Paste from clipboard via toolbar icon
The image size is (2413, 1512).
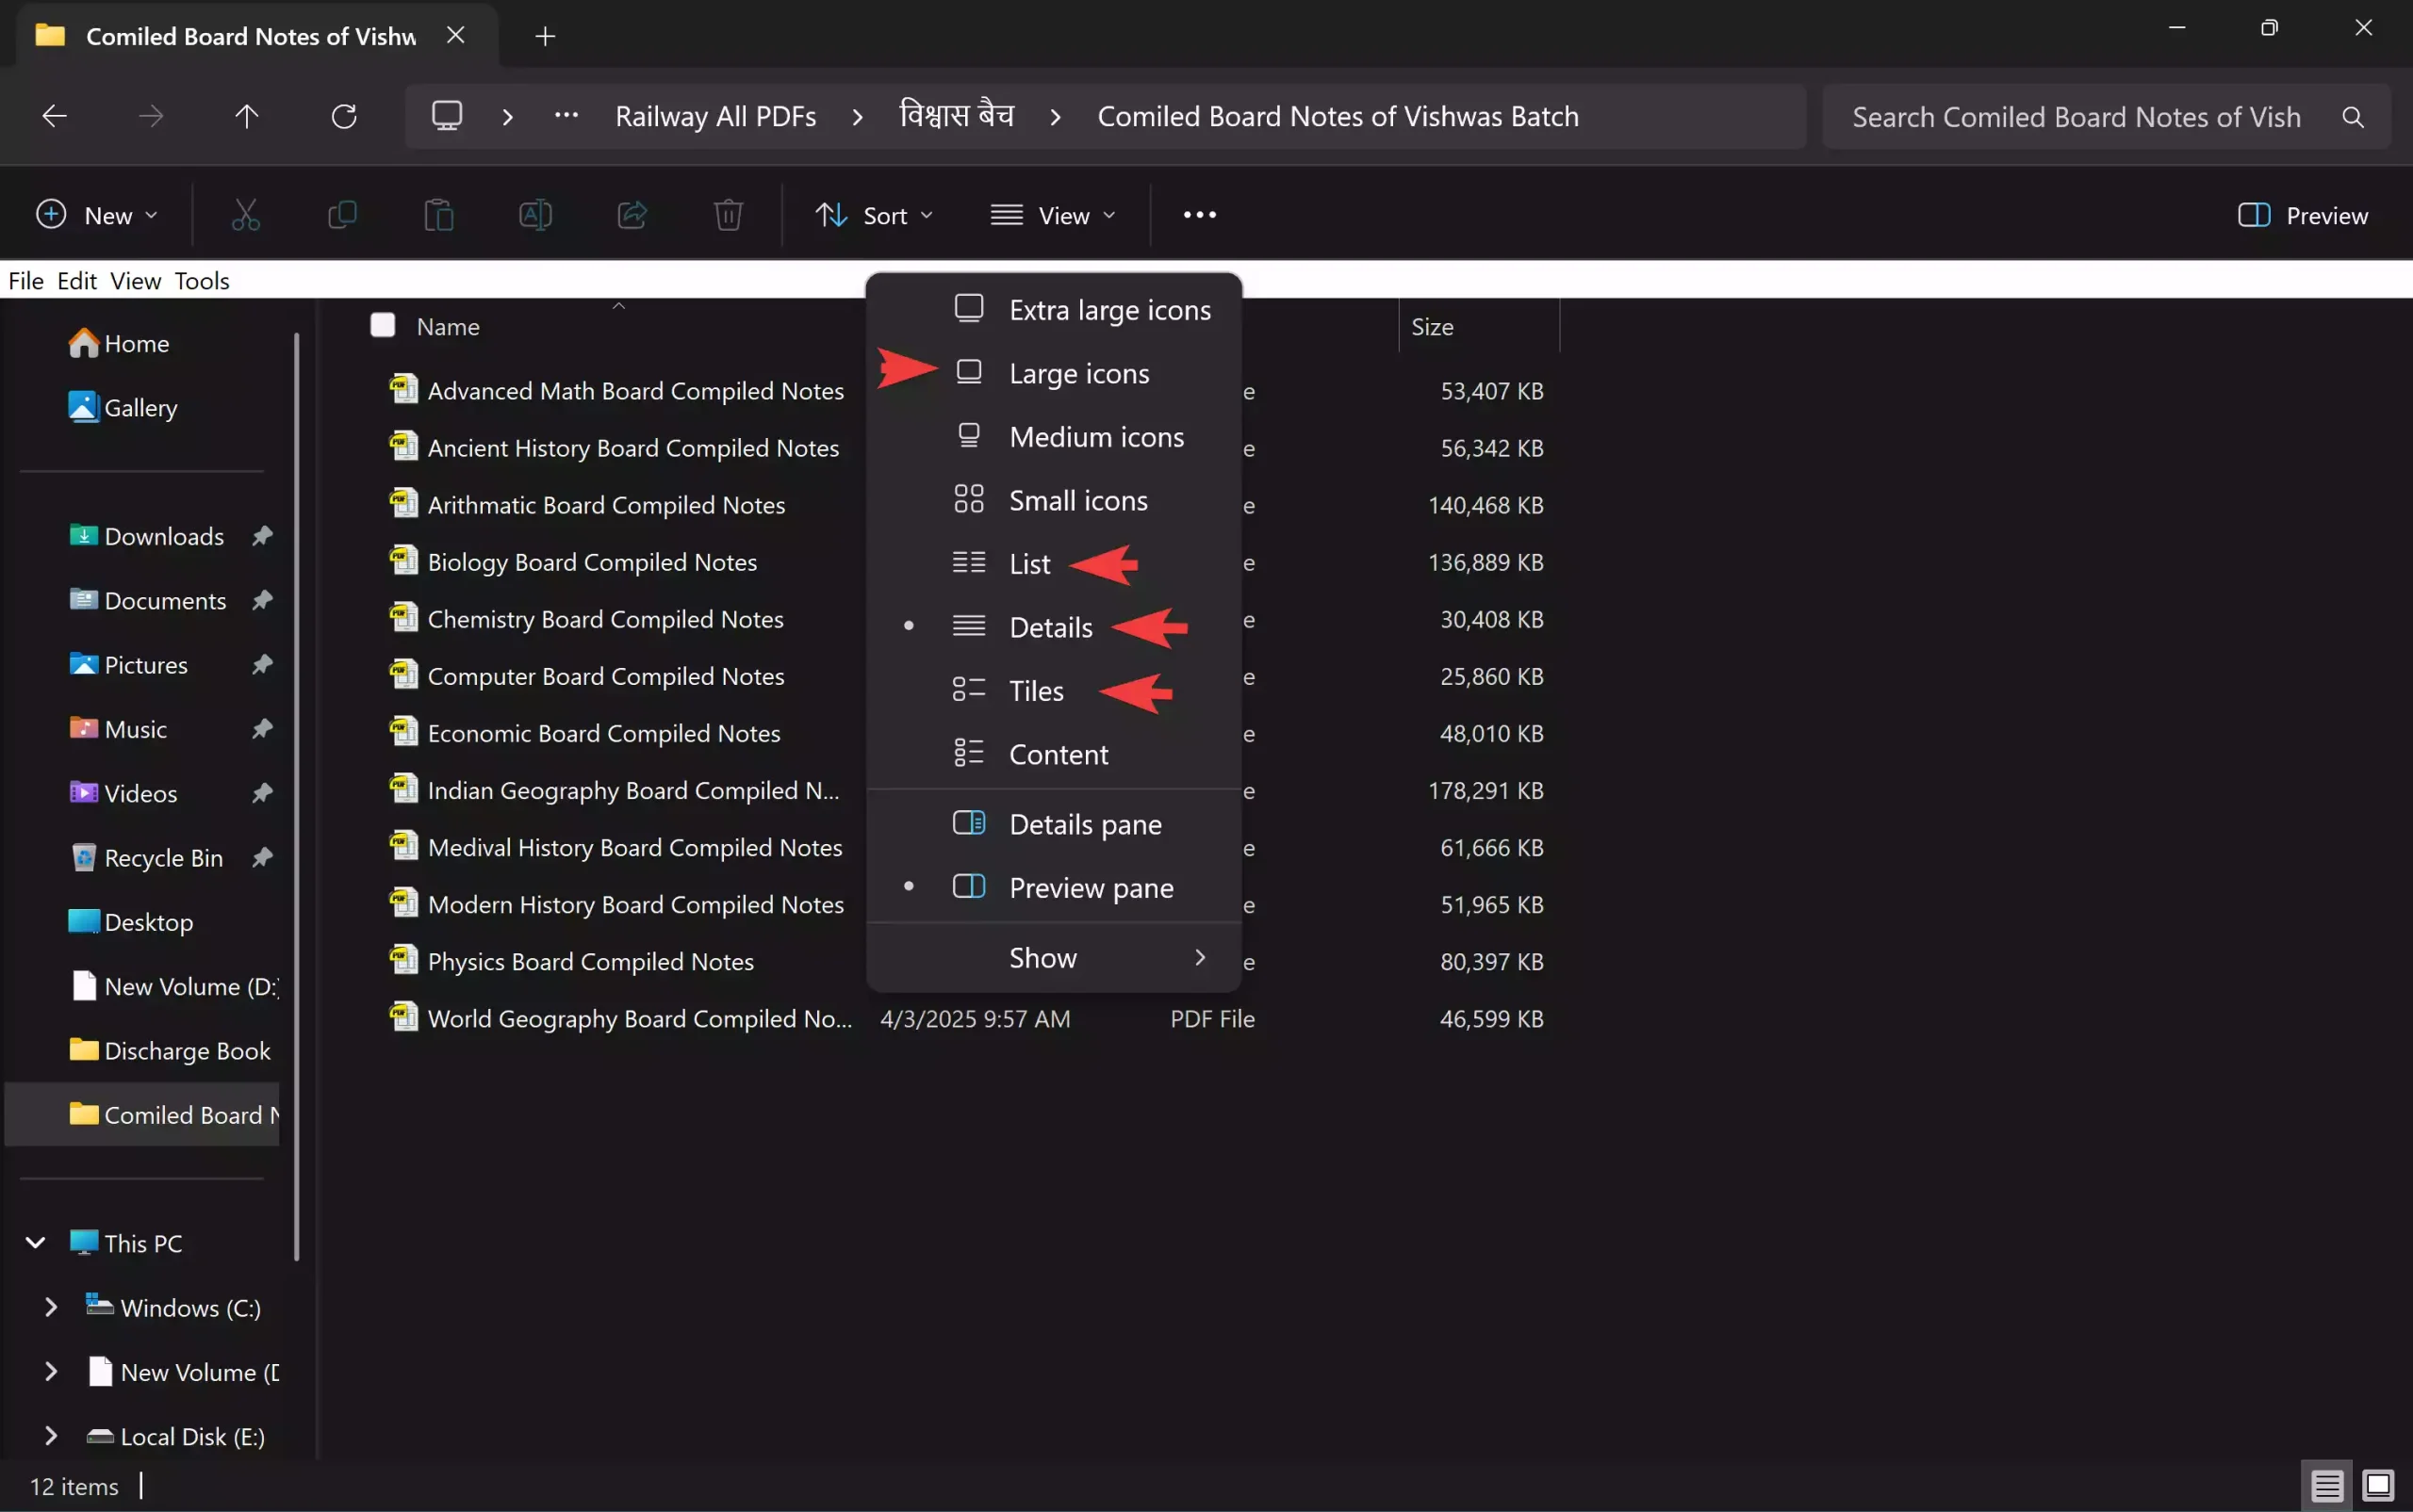click(x=438, y=214)
